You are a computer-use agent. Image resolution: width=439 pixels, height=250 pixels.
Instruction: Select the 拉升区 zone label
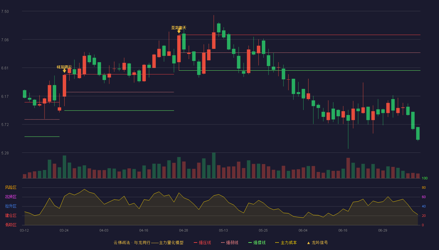tap(11, 206)
